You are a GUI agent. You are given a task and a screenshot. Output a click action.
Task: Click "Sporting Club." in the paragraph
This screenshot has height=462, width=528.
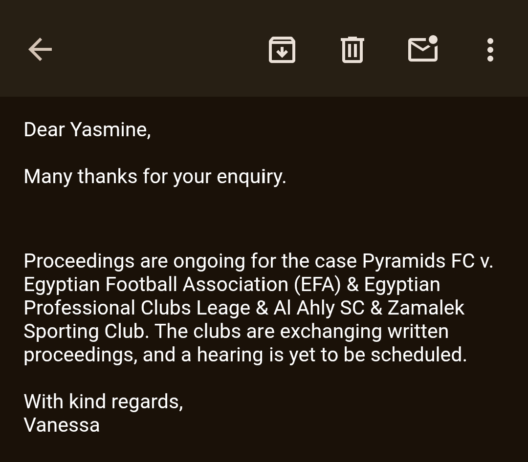[x=87, y=332]
